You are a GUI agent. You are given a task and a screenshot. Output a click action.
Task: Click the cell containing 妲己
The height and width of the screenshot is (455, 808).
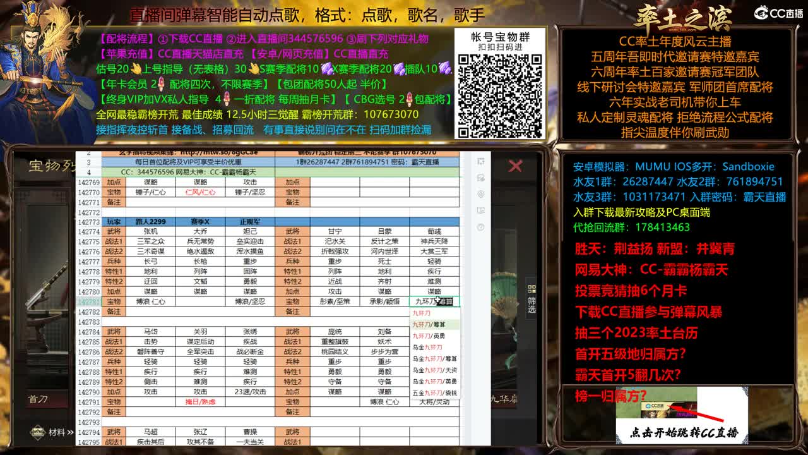(x=251, y=231)
